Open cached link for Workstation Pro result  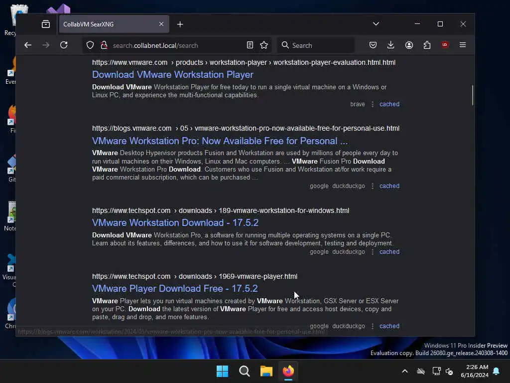pos(389,186)
